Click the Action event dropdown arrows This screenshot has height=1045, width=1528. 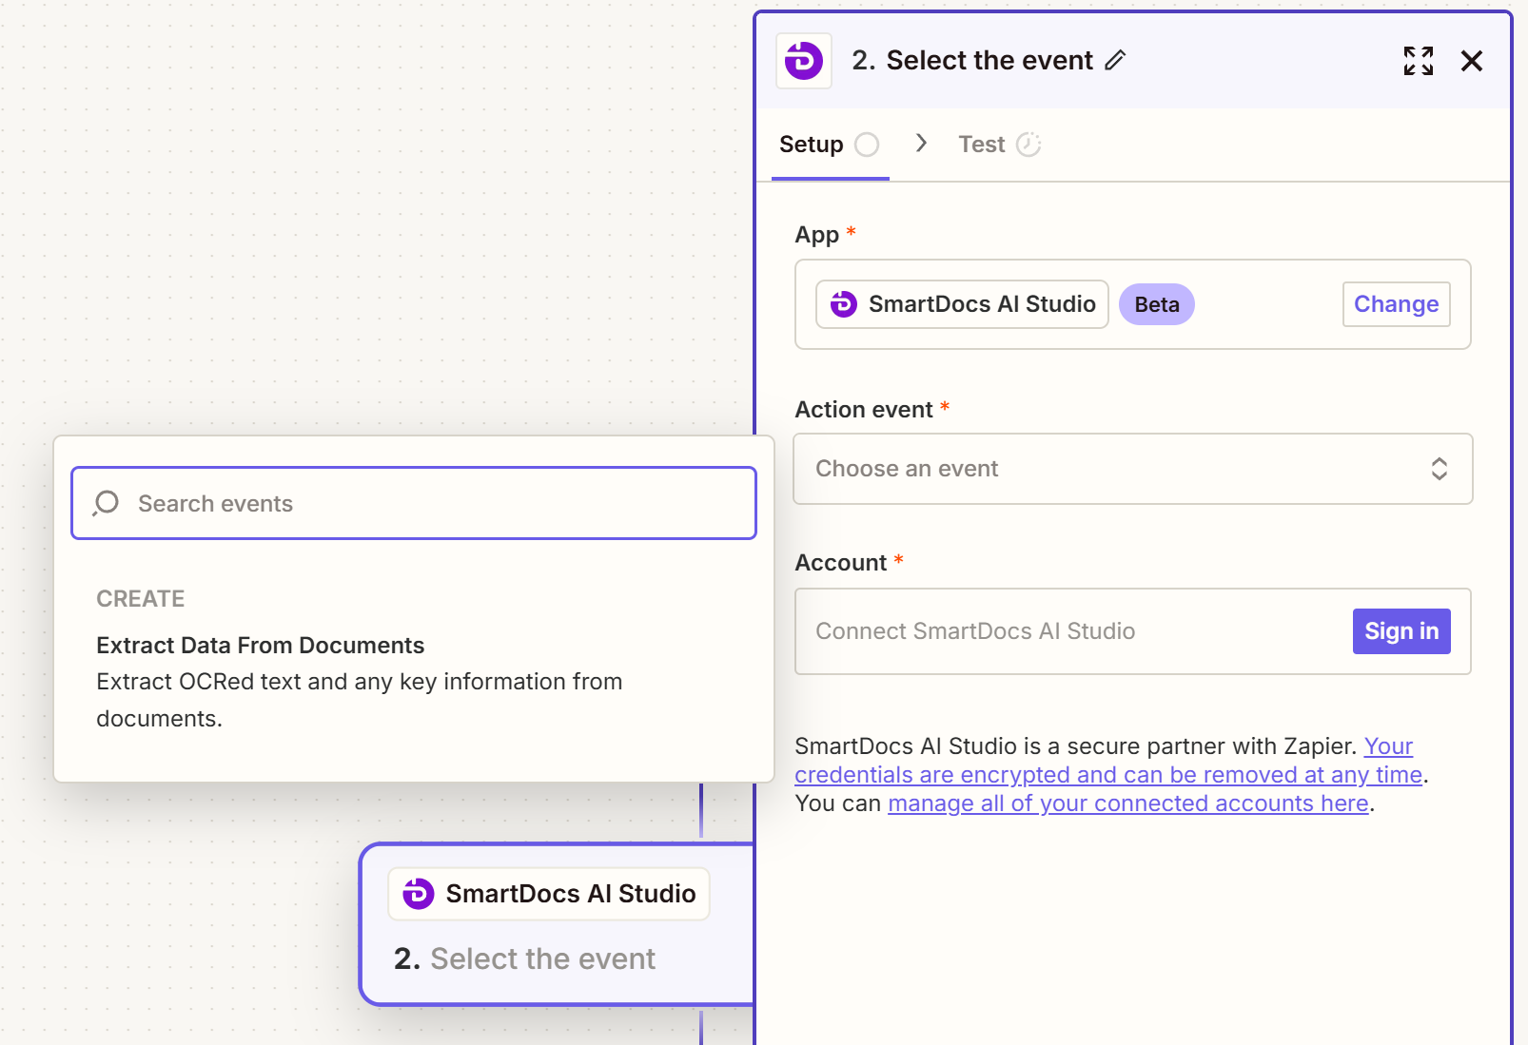[x=1440, y=469]
